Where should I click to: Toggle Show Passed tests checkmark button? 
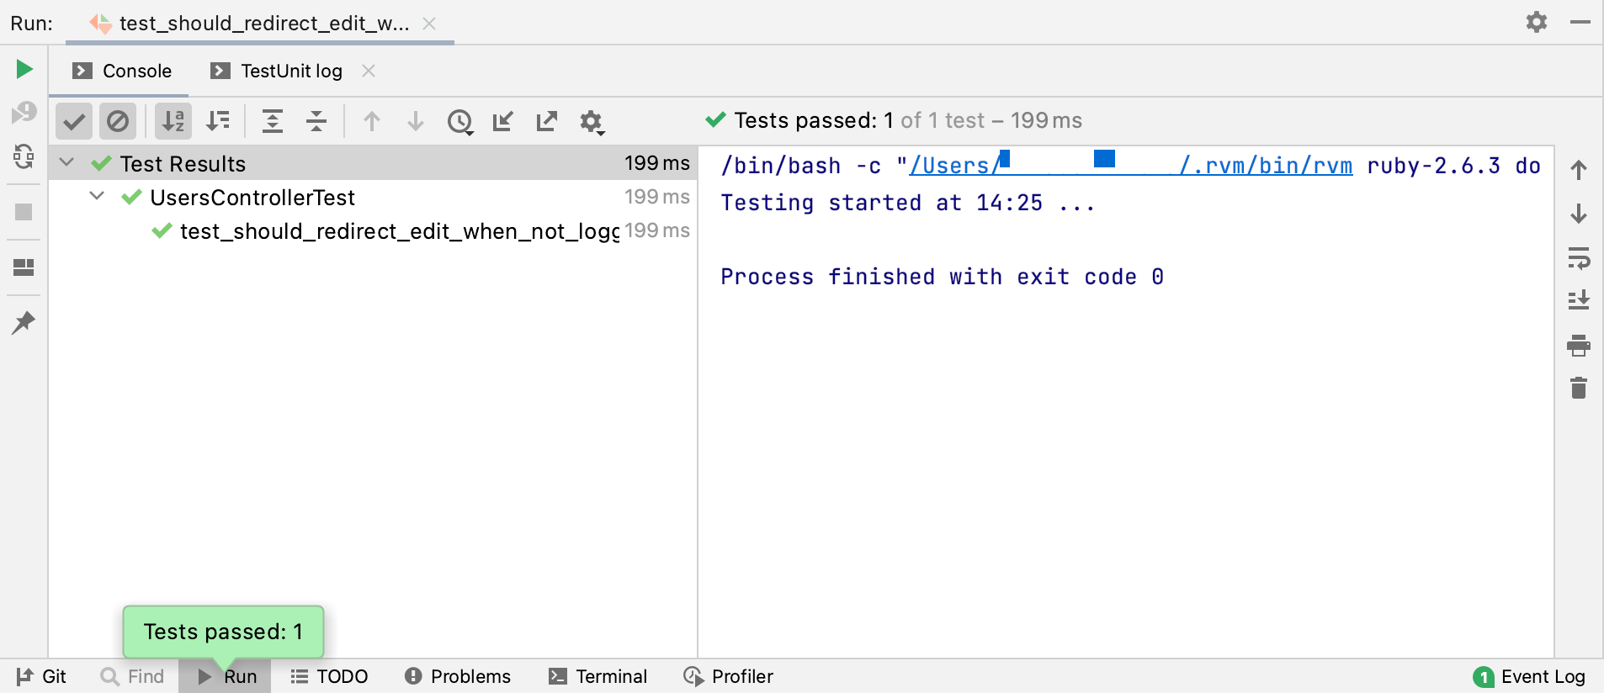(74, 122)
